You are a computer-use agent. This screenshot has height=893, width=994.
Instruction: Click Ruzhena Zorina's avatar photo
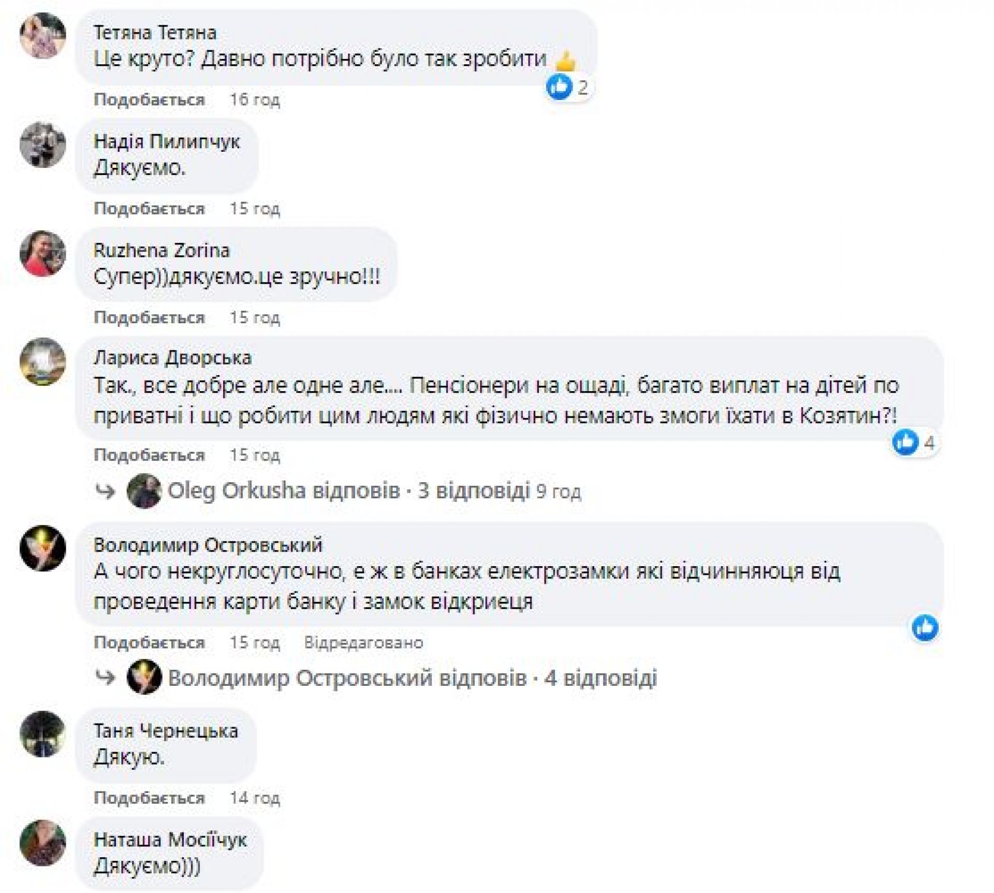(x=42, y=253)
